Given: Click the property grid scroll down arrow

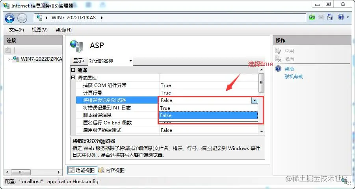Looking at the screenshot, I should [x=262, y=132].
